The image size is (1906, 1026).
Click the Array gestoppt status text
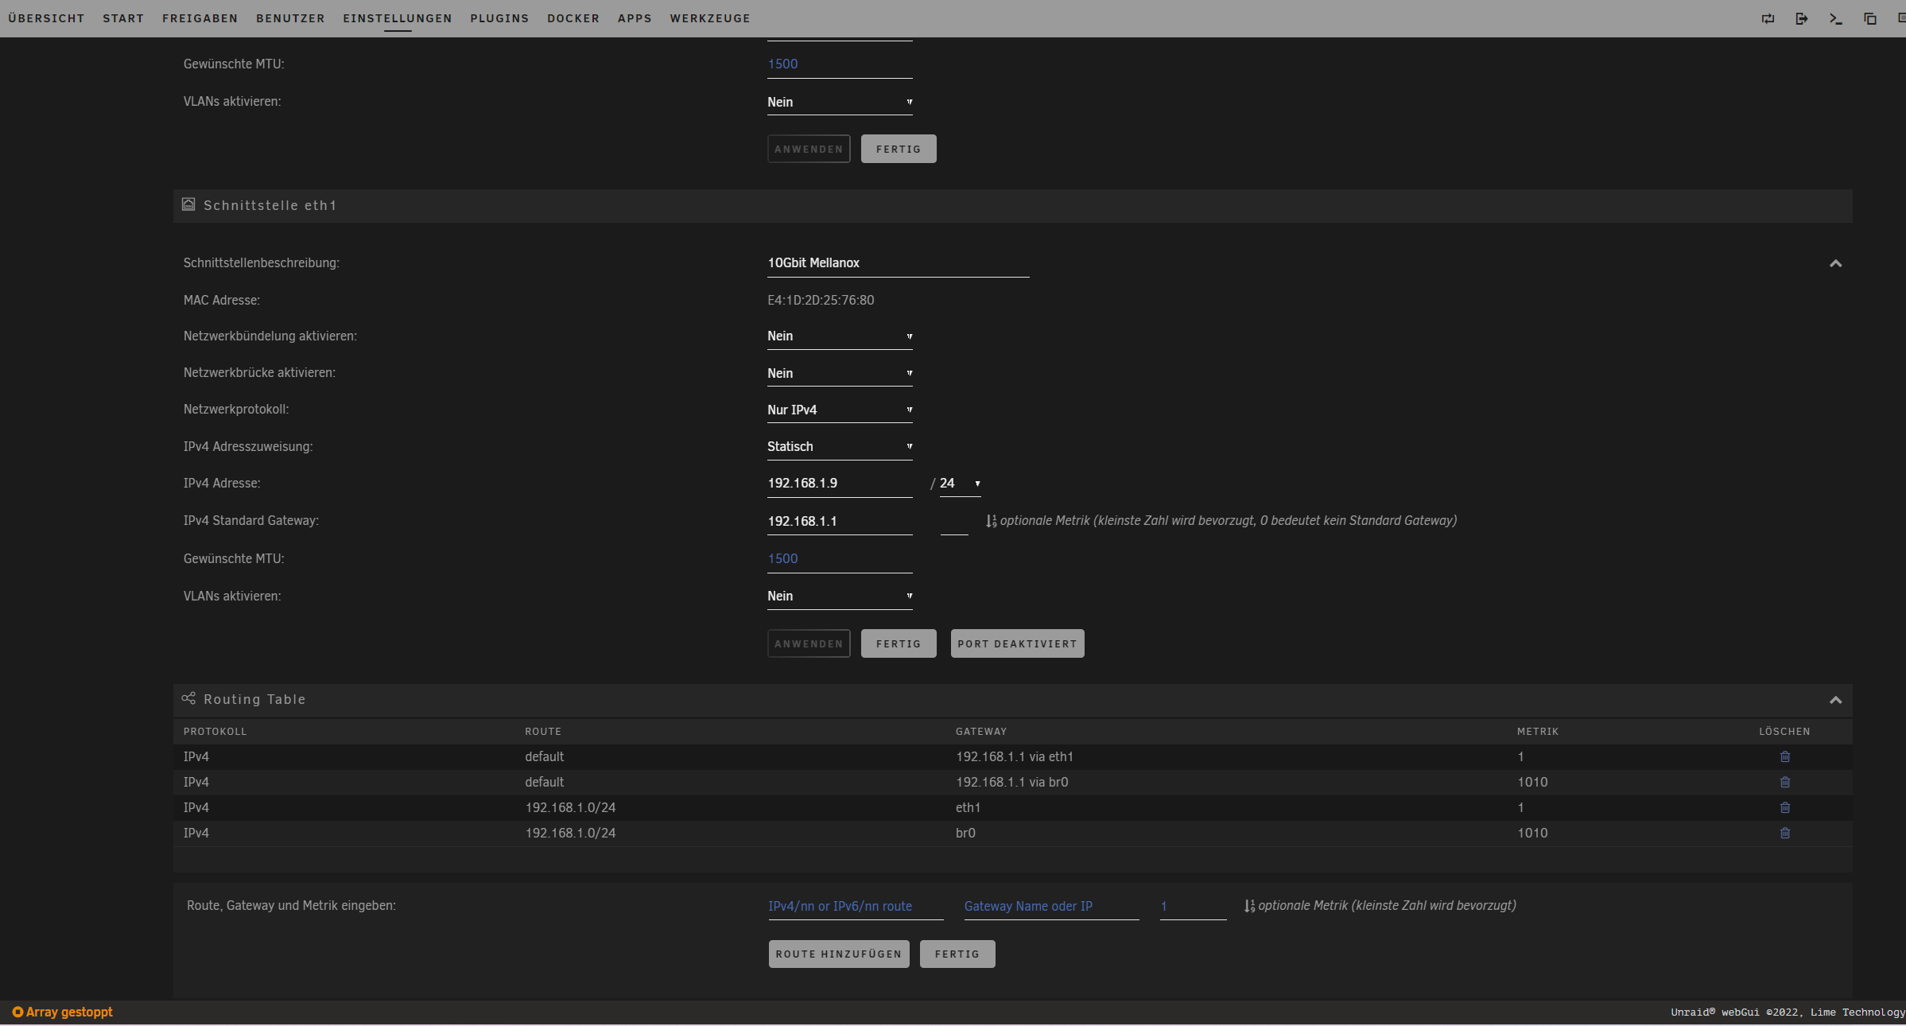(x=69, y=1012)
